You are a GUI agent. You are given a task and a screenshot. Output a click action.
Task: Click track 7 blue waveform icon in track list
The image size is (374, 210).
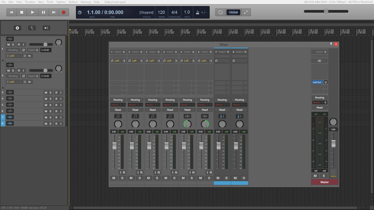tap(10, 117)
